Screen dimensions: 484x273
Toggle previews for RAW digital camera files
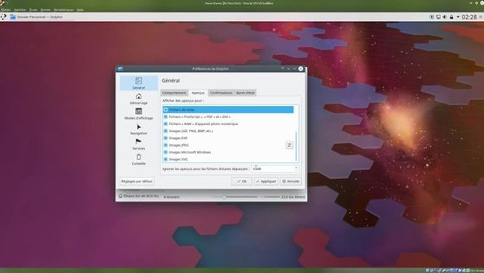coord(166,124)
